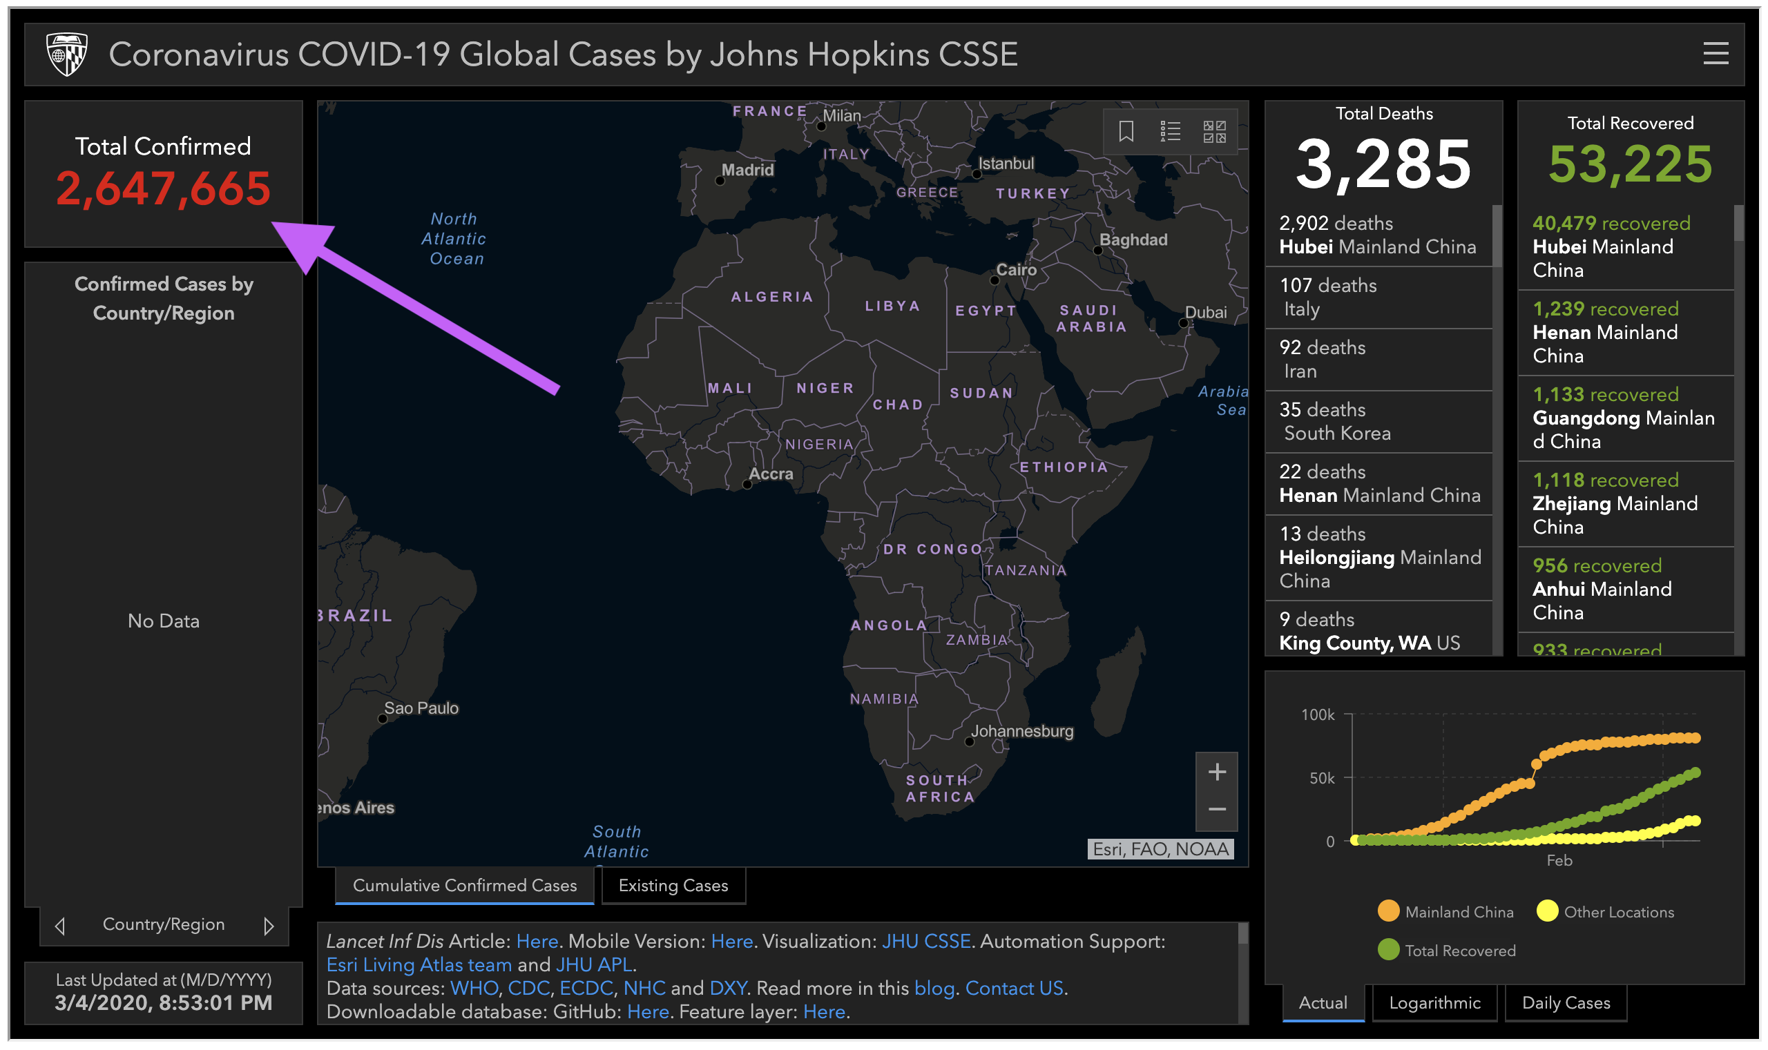Image resolution: width=1768 pixels, height=1050 pixels.
Task: Select the Logarithmic chart tab
Action: tap(1434, 1002)
